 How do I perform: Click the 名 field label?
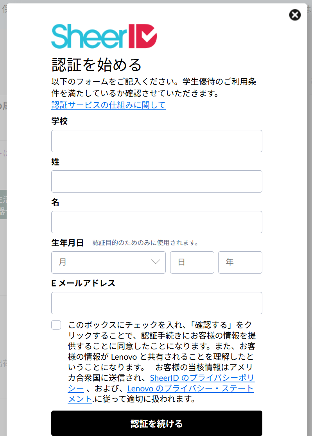[x=56, y=202]
